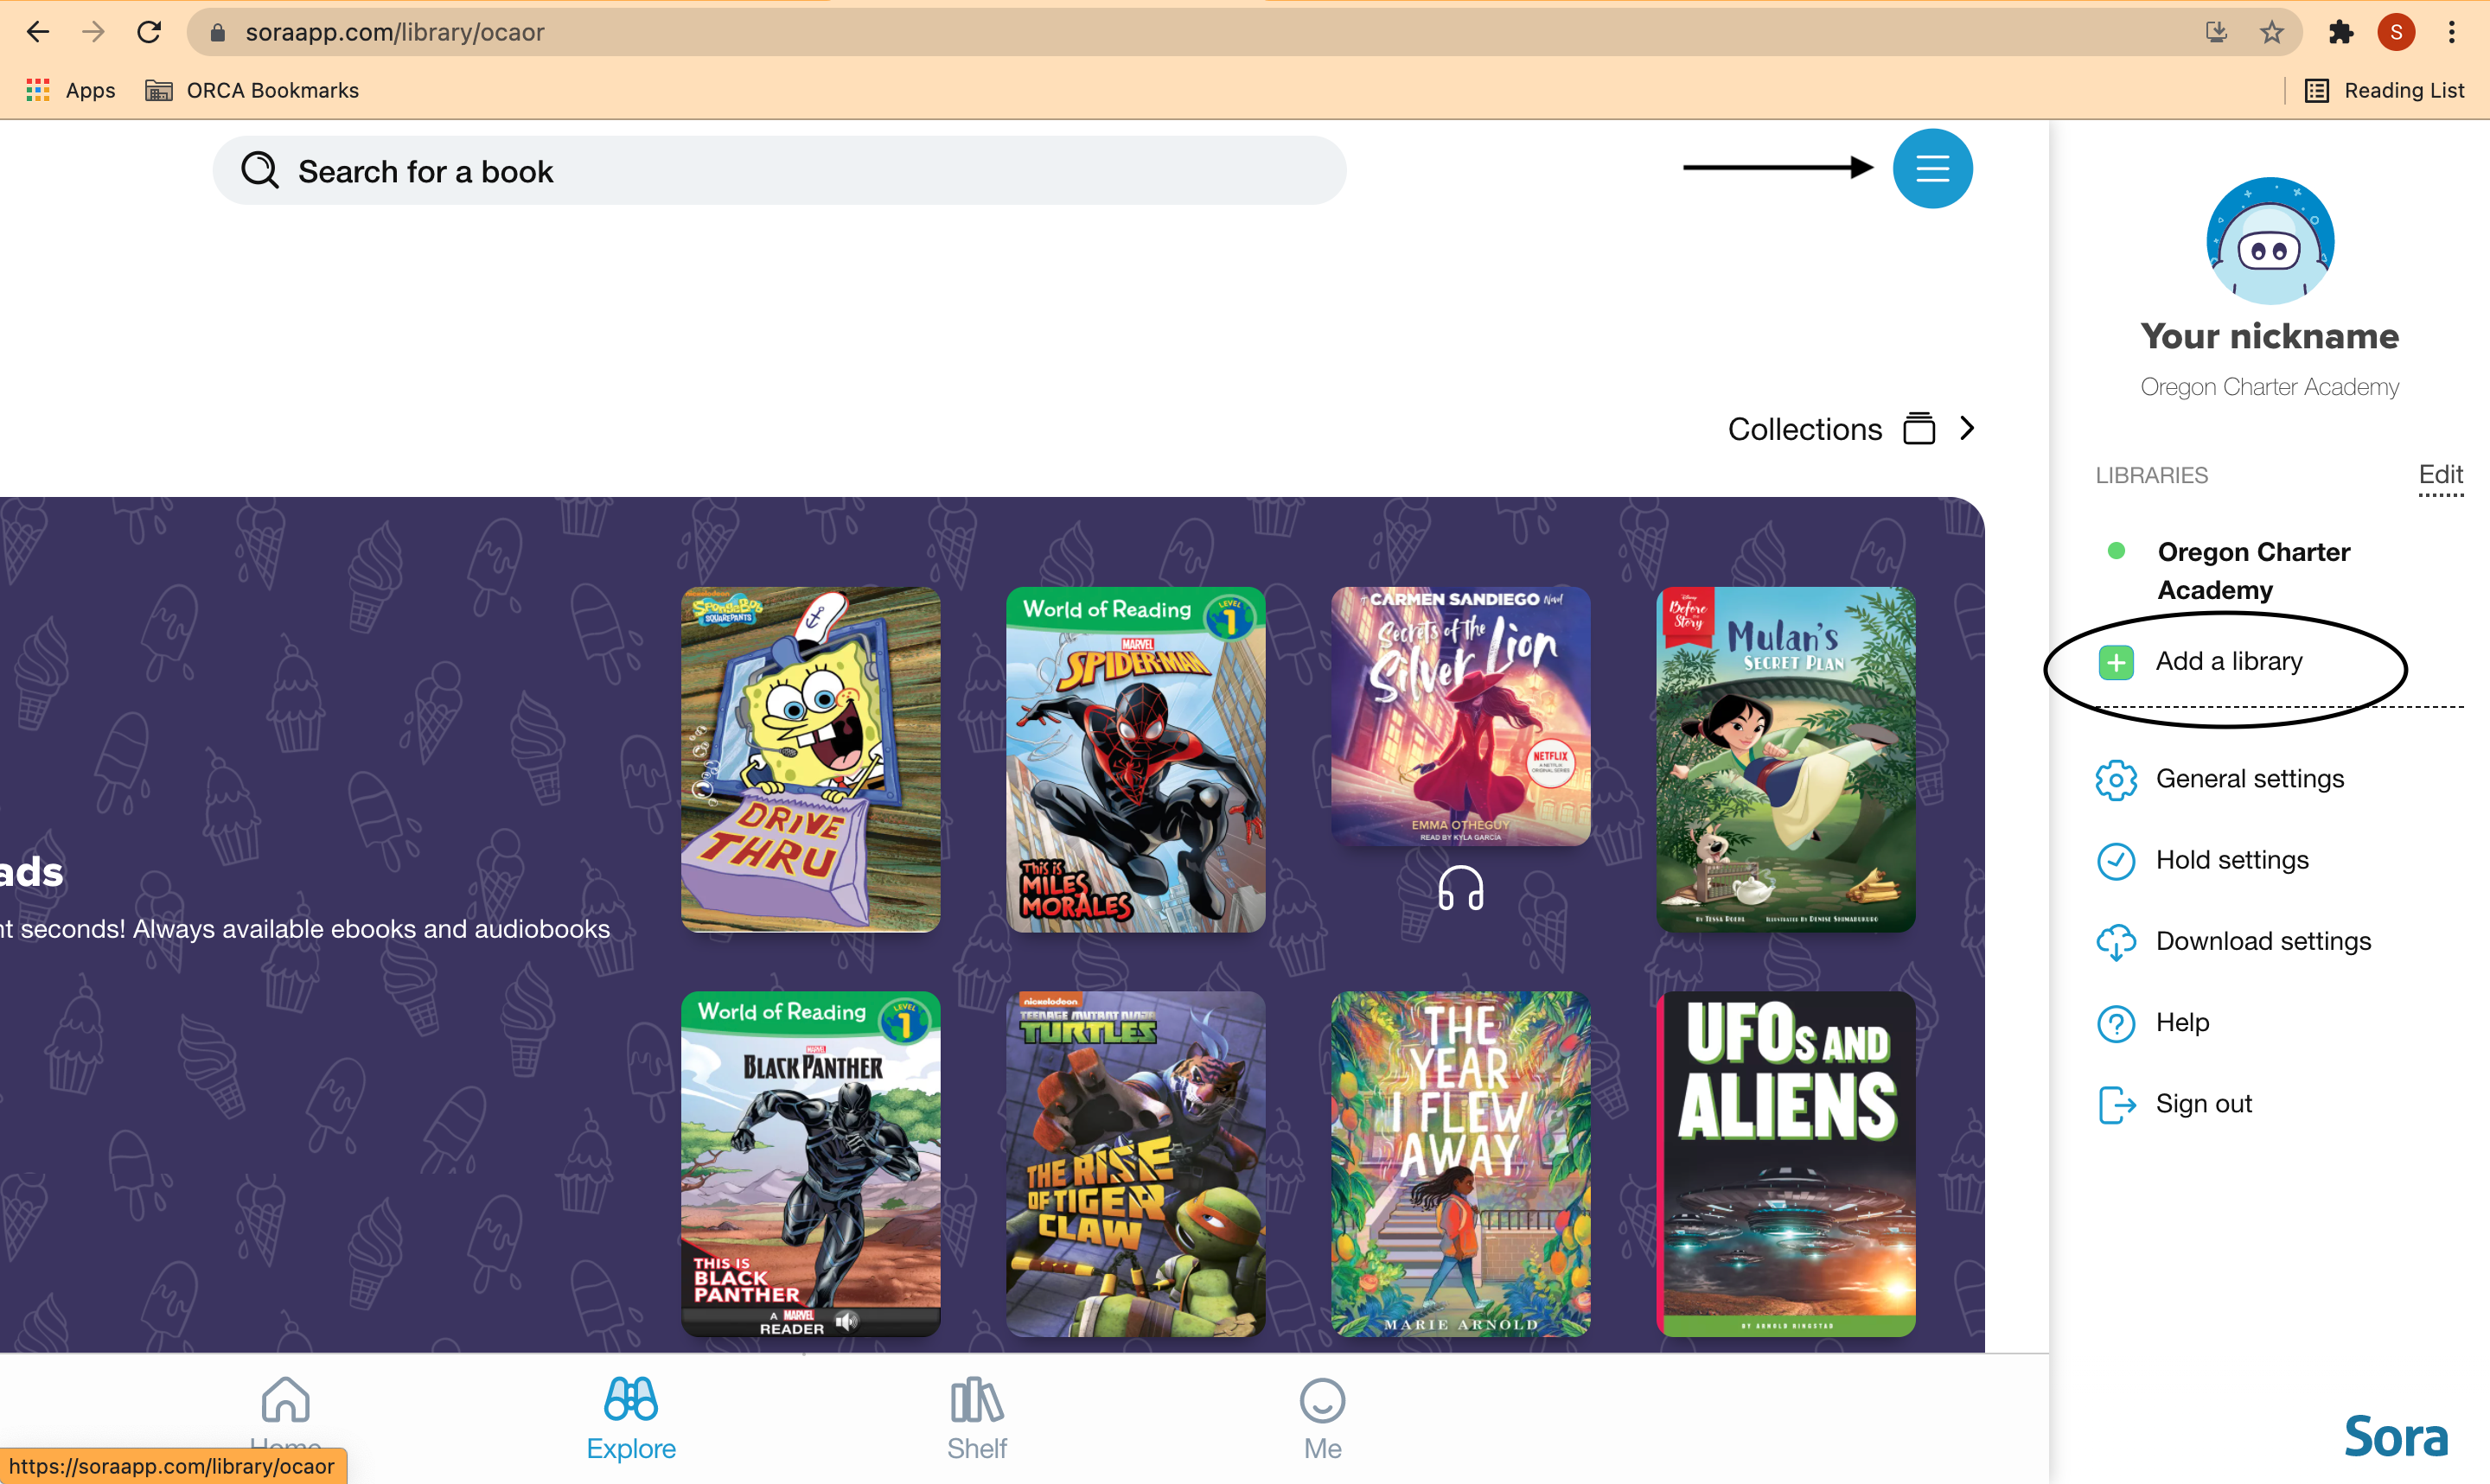This screenshot has height=1484, width=2490.
Task: Open the Secrets of the Silver Lion cover
Action: [x=1460, y=717]
